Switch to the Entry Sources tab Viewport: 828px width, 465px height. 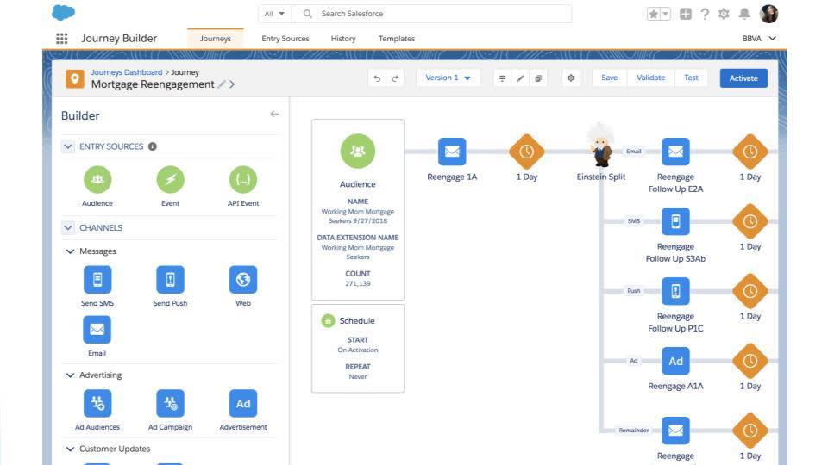pos(285,39)
